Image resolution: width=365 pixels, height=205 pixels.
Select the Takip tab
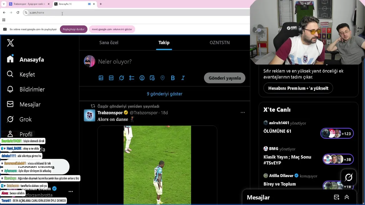point(164,42)
